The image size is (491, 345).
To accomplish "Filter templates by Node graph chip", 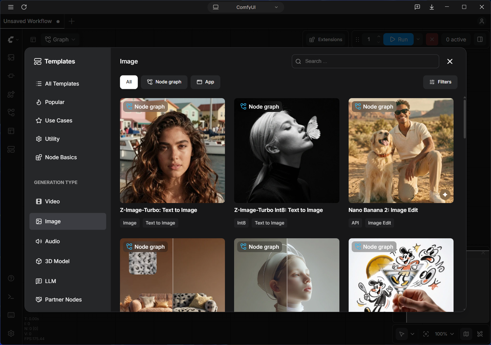I will coord(164,82).
